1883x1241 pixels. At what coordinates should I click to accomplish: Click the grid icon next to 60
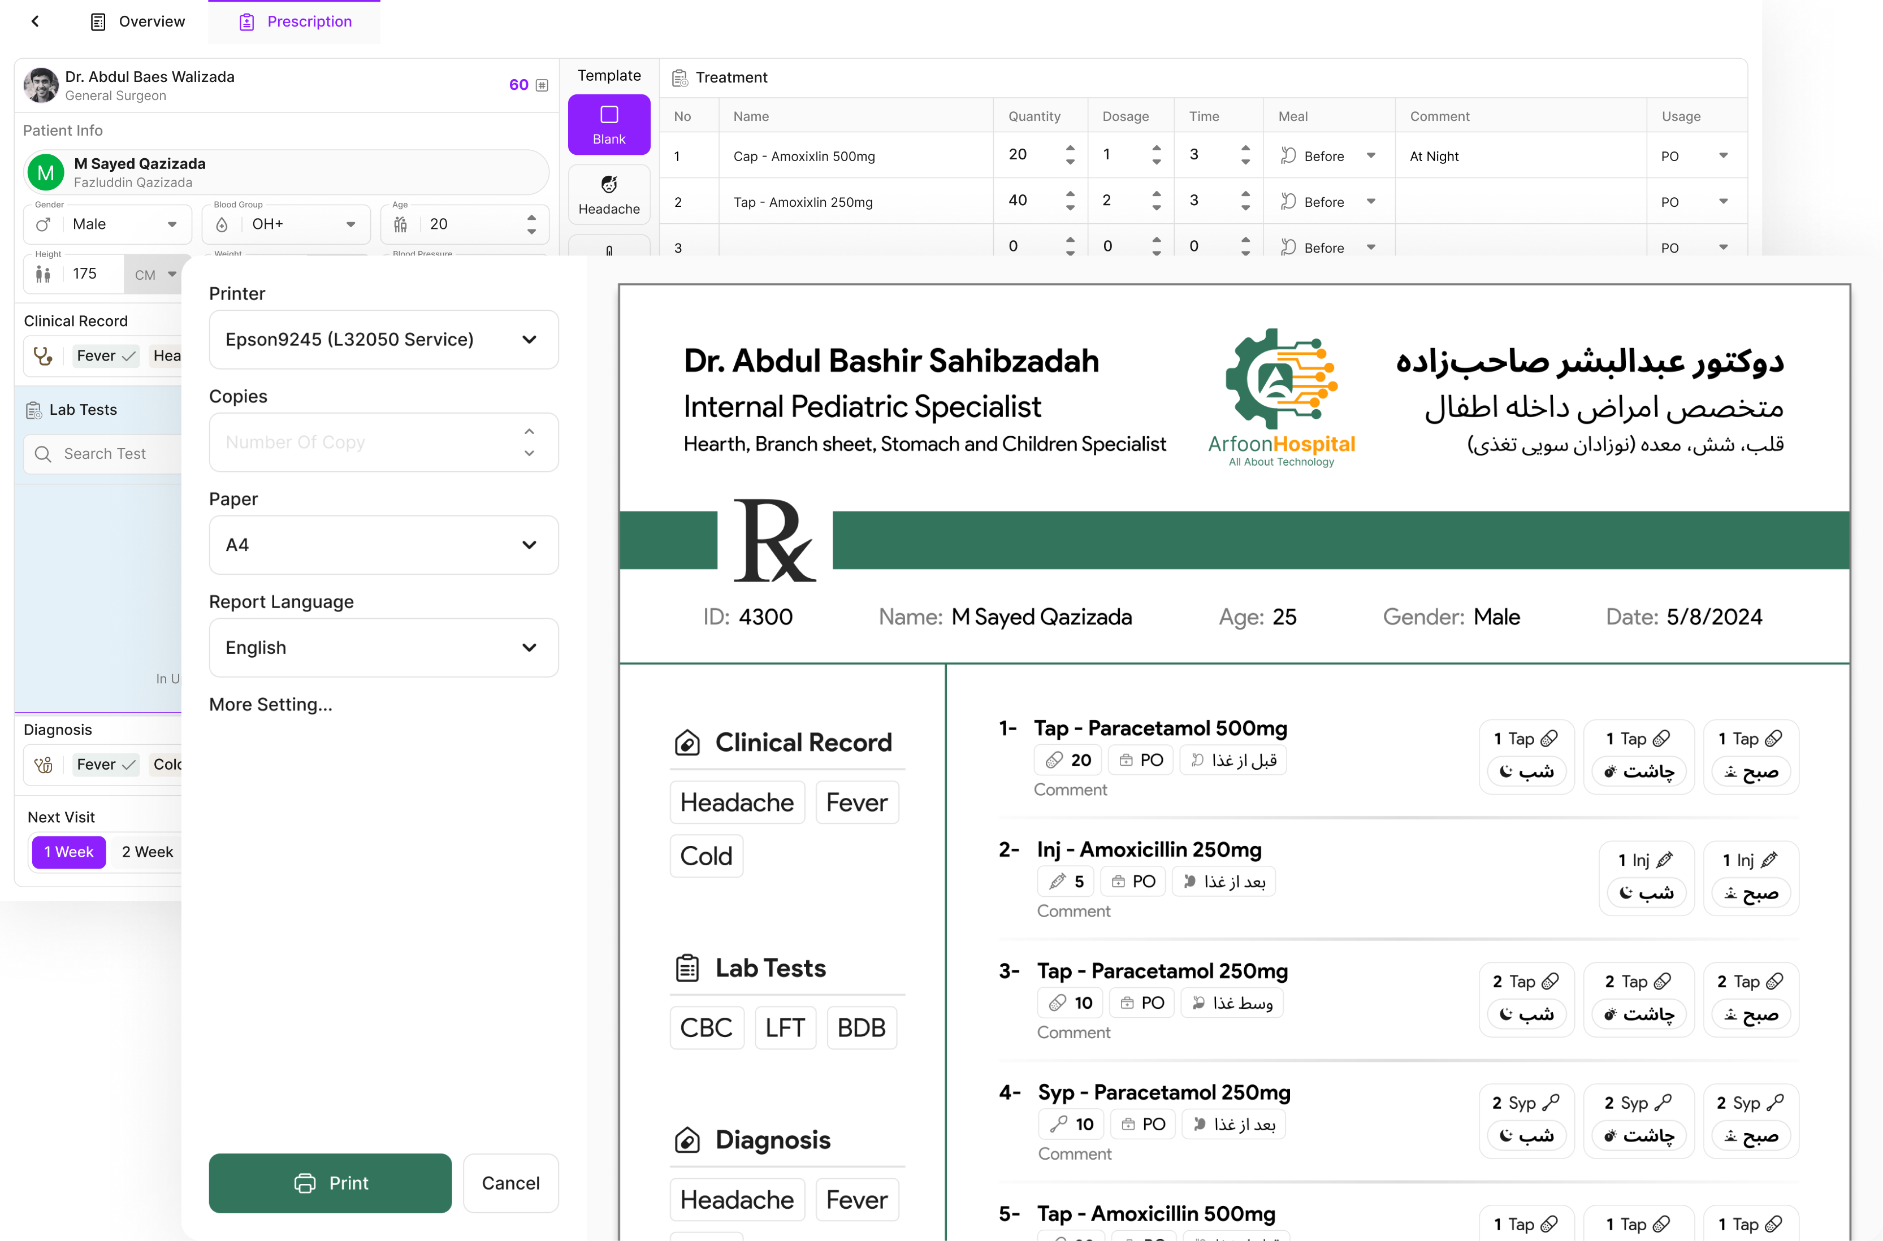(x=542, y=85)
